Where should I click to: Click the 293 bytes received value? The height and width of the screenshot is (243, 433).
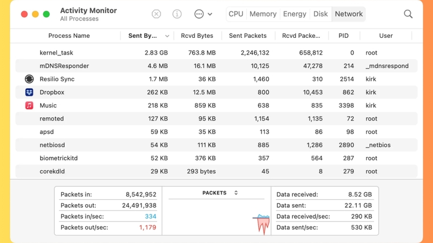point(201,171)
